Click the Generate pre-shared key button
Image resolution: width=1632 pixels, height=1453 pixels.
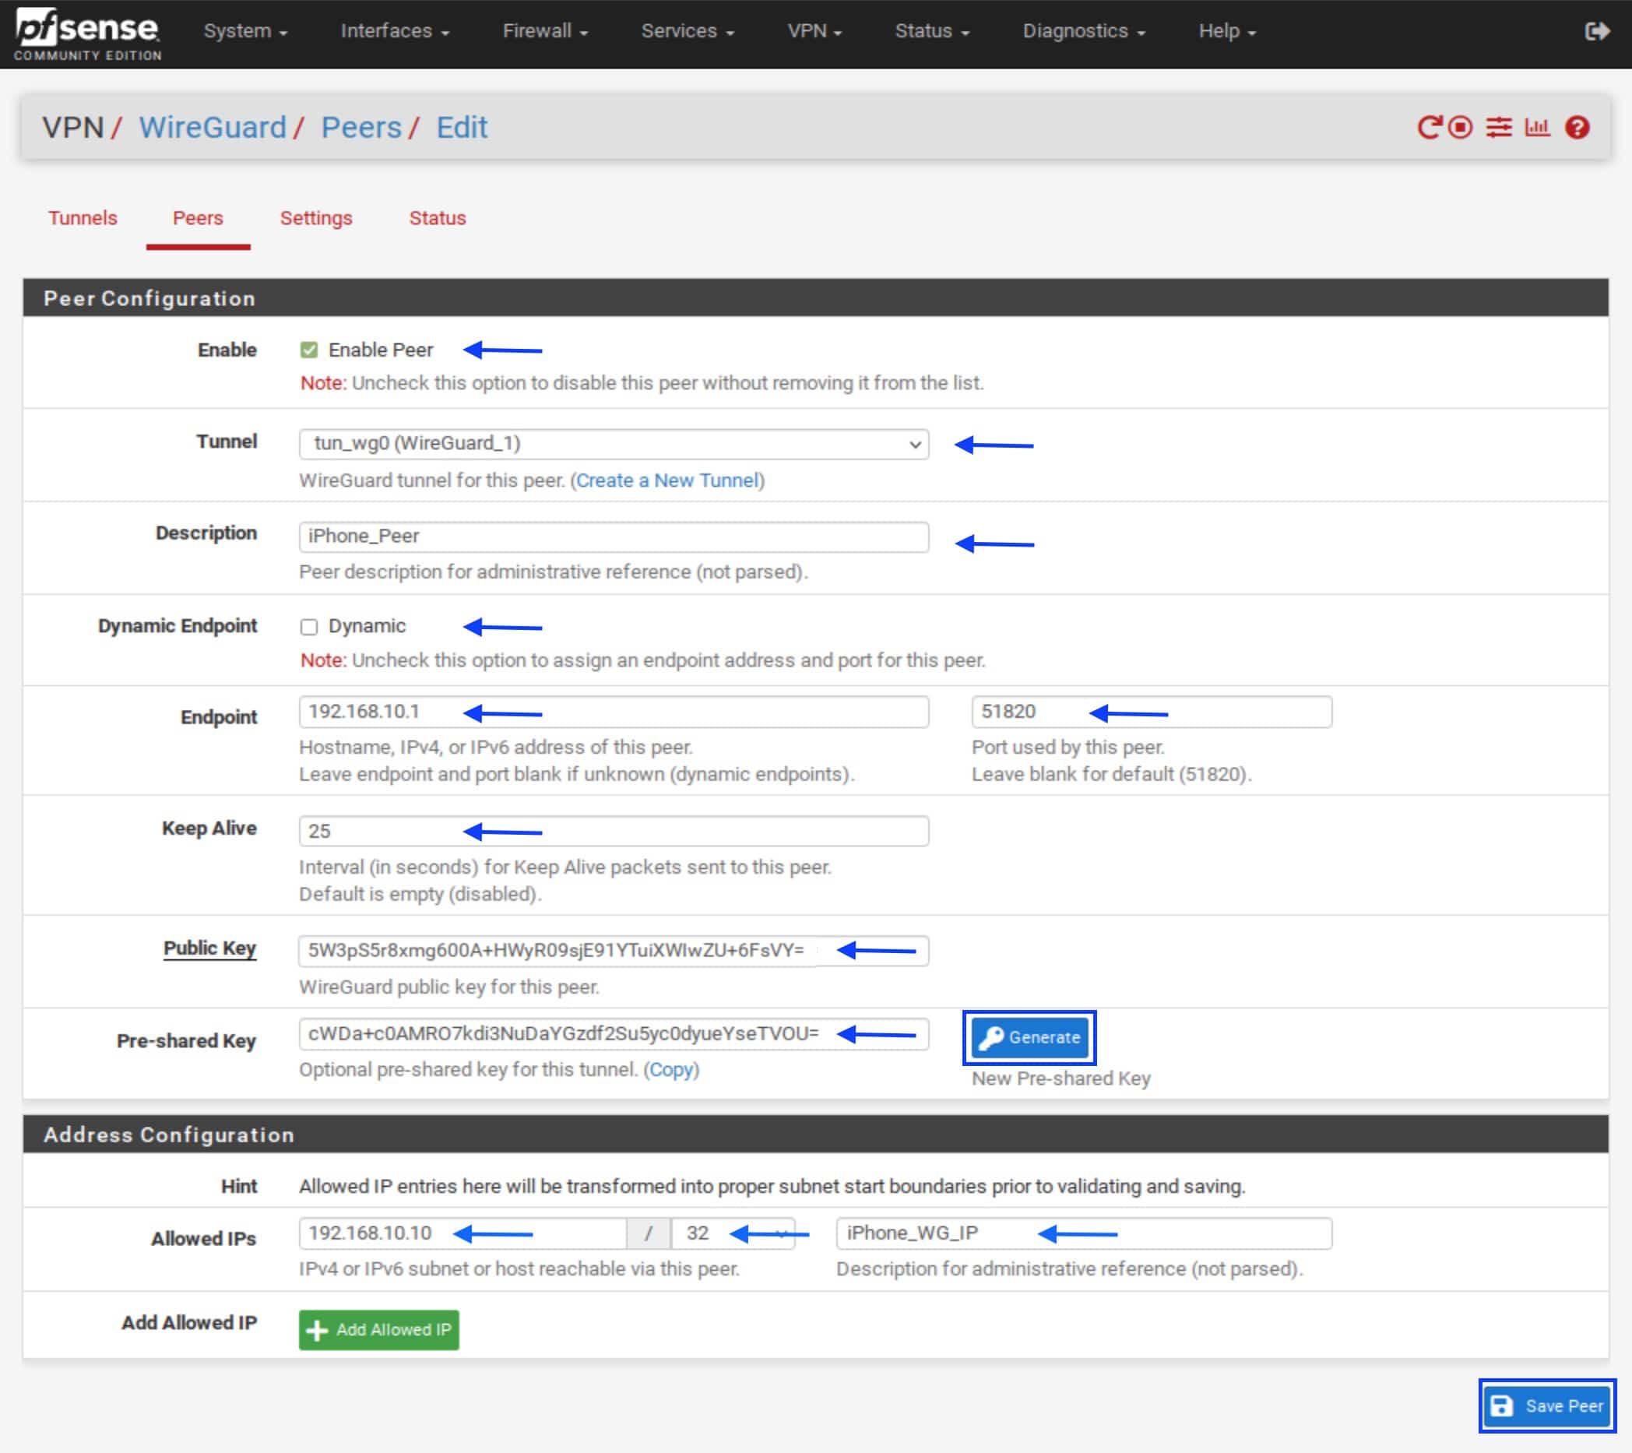1029,1037
